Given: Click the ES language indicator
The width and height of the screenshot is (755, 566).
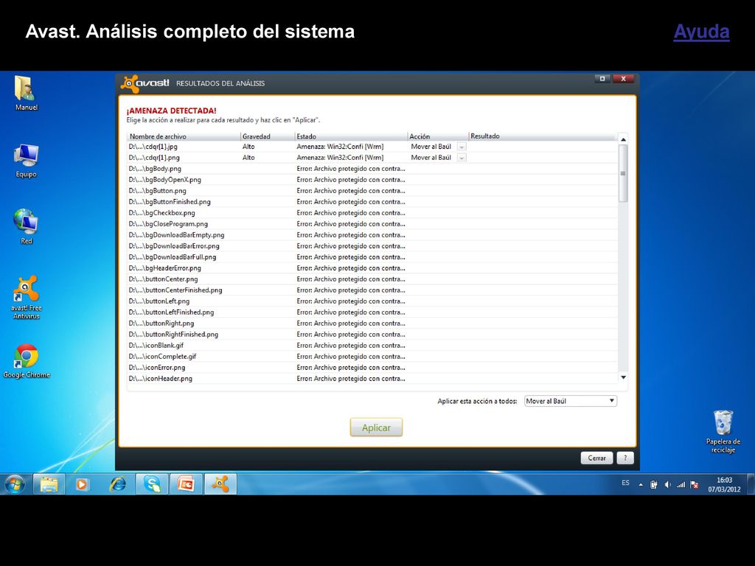Looking at the screenshot, I should pos(625,483).
